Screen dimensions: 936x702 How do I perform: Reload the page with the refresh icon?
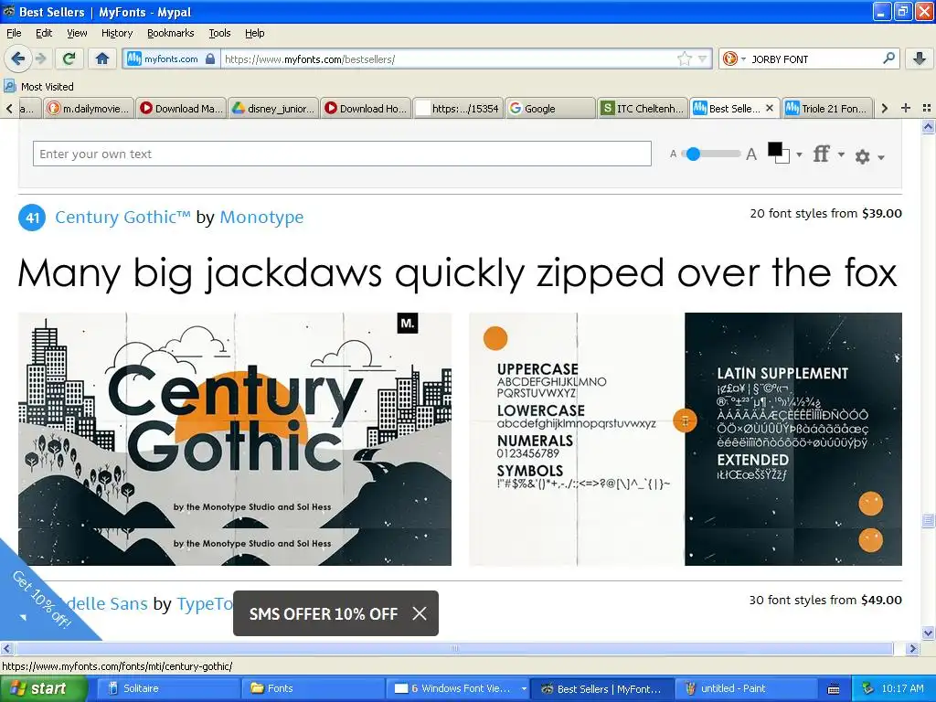click(x=69, y=58)
